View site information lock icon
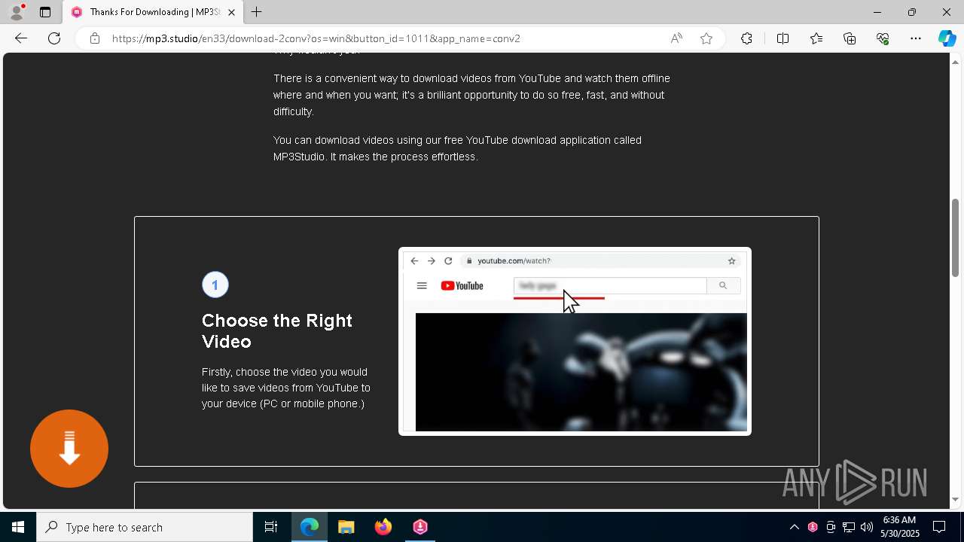This screenshot has width=964, height=542. coord(95,38)
